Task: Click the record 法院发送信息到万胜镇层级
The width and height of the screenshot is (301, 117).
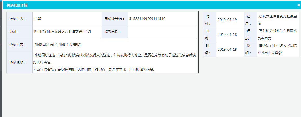Action: pos(278,19)
